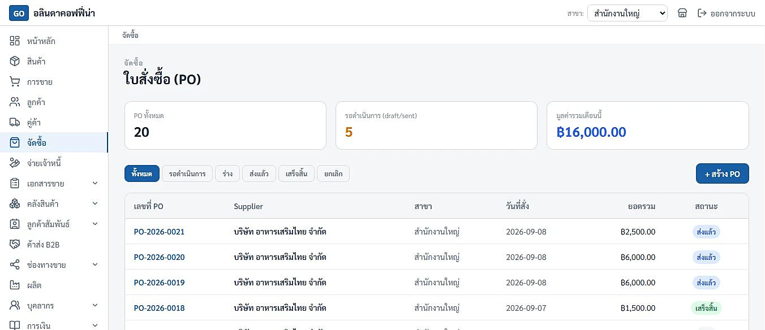Screen dimensions: 765x330
Task: Open purchase order PO-2026-0021
Action: point(159,232)
